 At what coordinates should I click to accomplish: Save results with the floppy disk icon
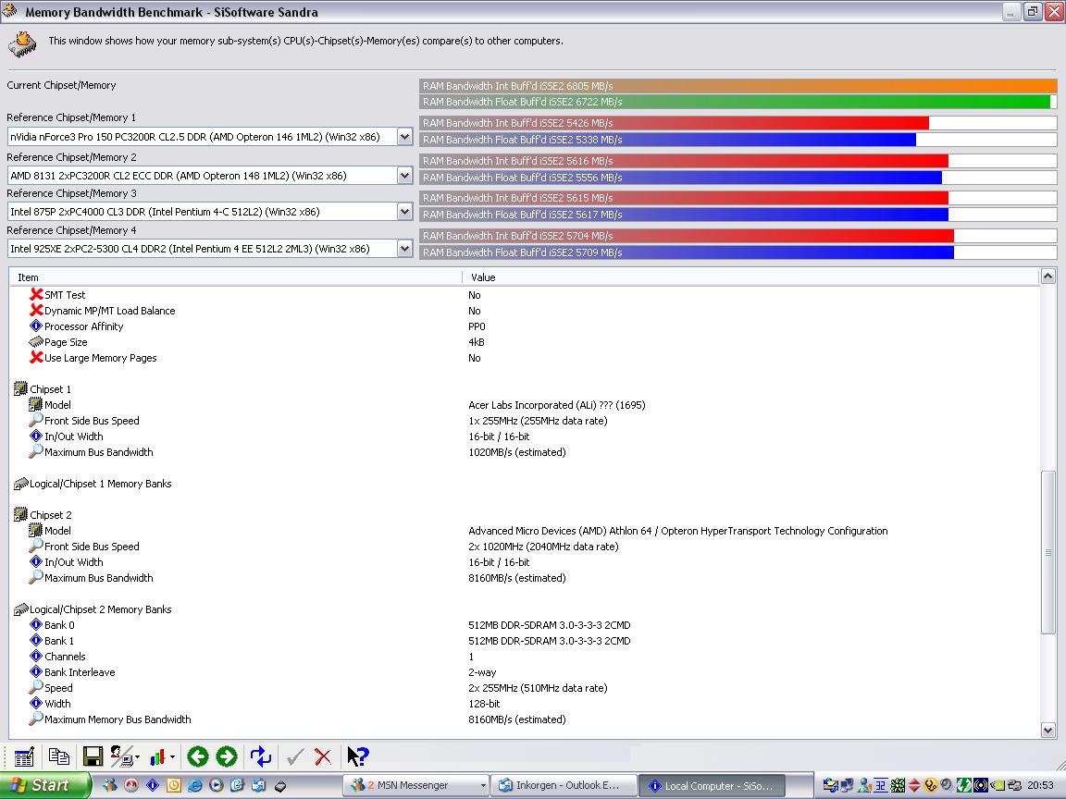(x=93, y=756)
